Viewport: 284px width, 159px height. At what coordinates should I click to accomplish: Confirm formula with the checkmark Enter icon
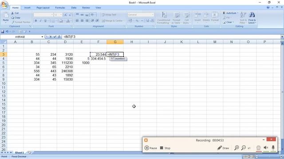click(x=55, y=37)
